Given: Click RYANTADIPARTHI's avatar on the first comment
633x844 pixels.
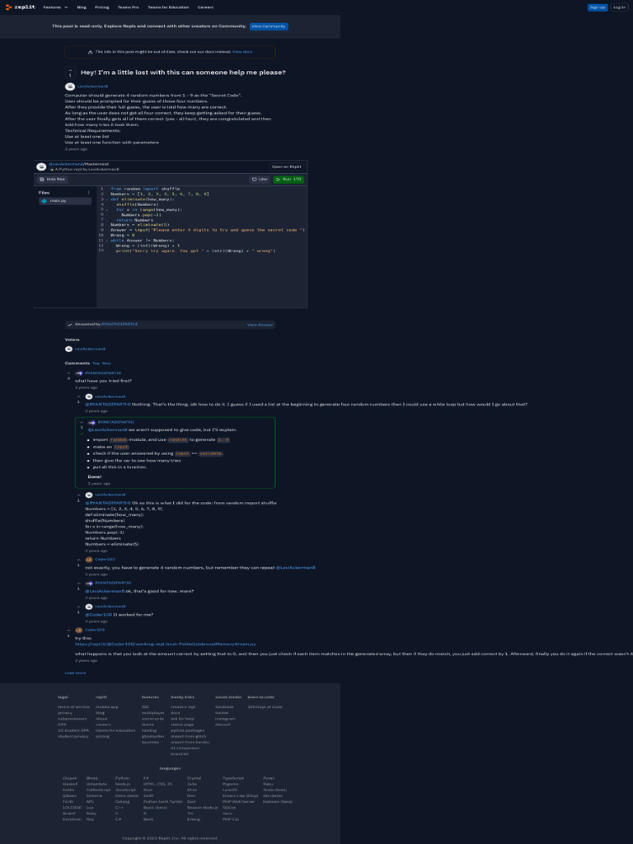Looking at the screenshot, I should (x=79, y=373).
